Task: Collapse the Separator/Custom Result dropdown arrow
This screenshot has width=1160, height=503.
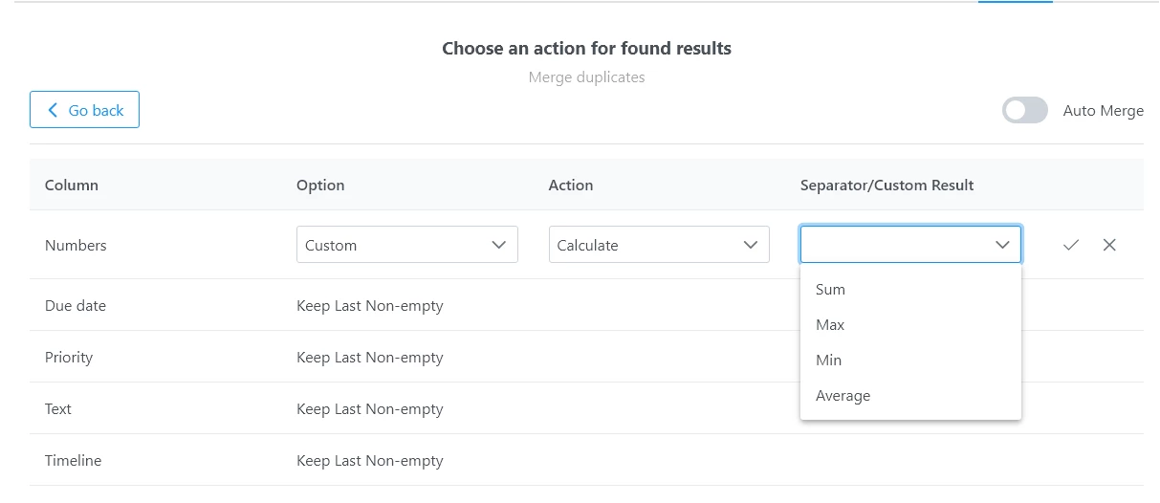Action: click(1002, 245)
